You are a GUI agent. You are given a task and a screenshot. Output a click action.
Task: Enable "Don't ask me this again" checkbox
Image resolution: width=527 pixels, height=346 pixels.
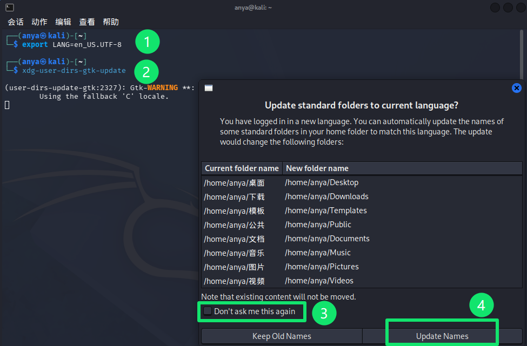(208, 311)
